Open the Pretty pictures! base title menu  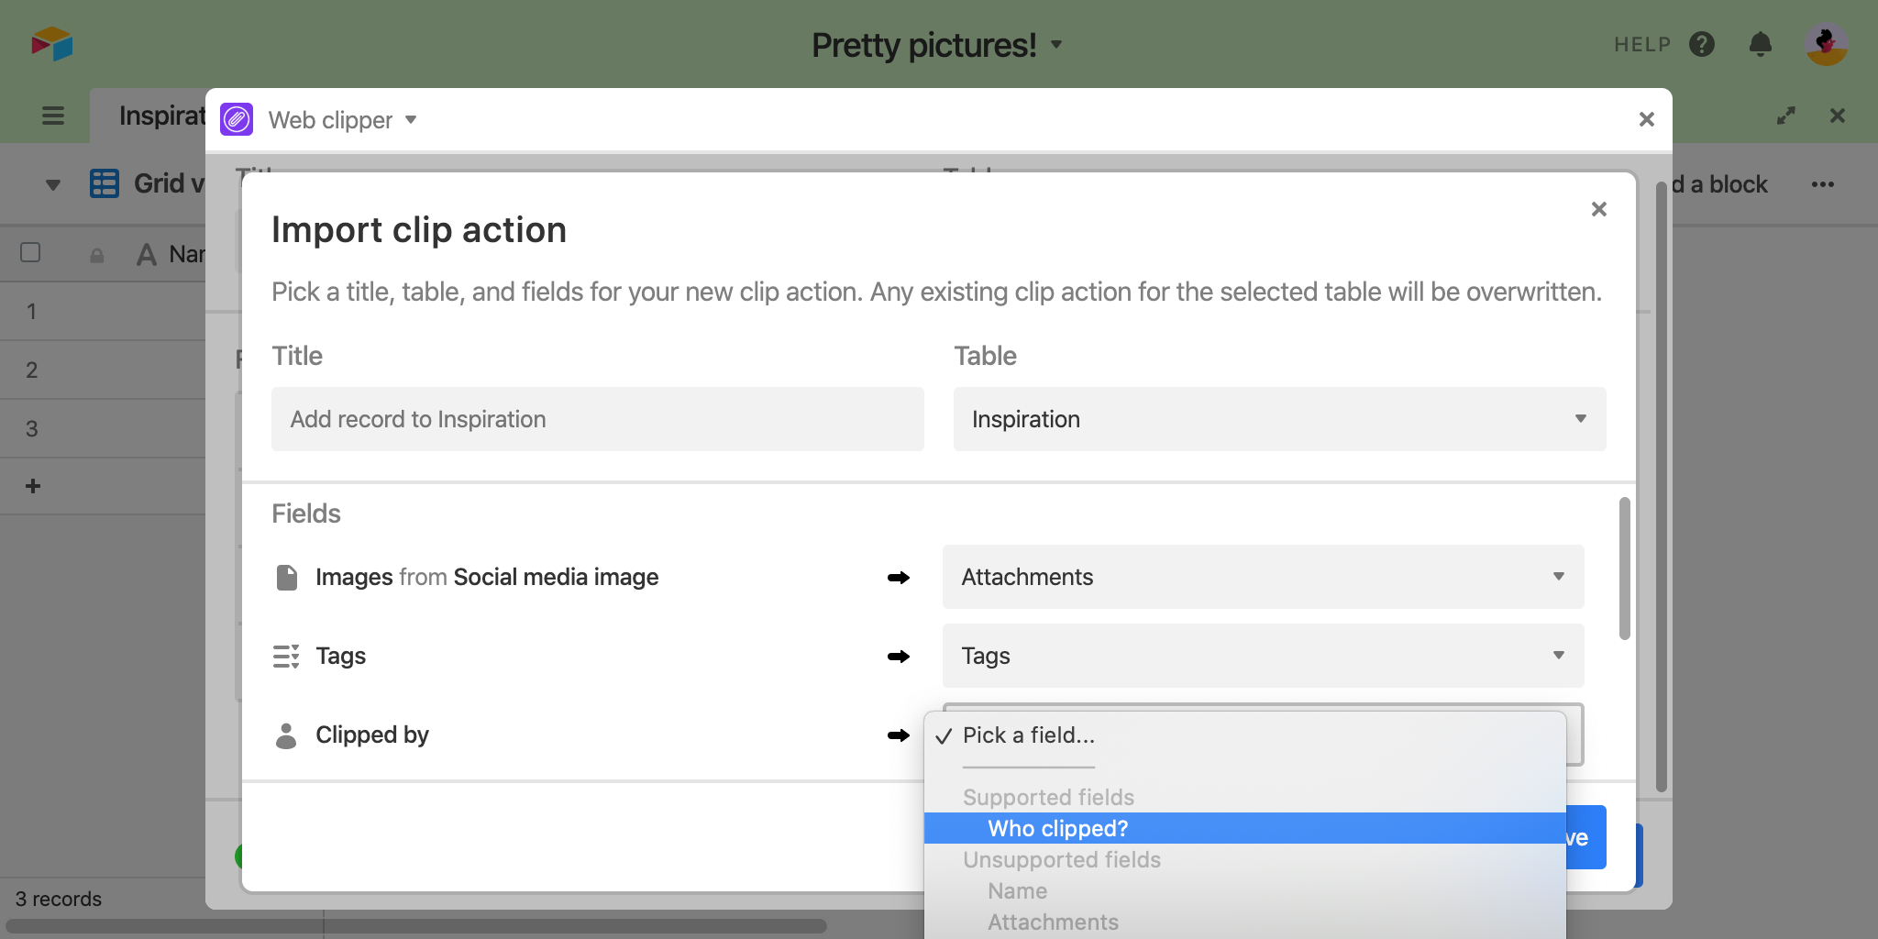pyautogui.click(x=935, y=44)
